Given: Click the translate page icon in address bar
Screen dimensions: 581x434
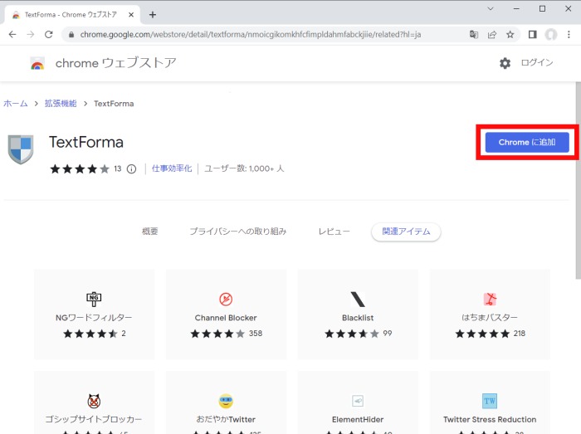Looking at the screenshot, I should coord(474,35).
